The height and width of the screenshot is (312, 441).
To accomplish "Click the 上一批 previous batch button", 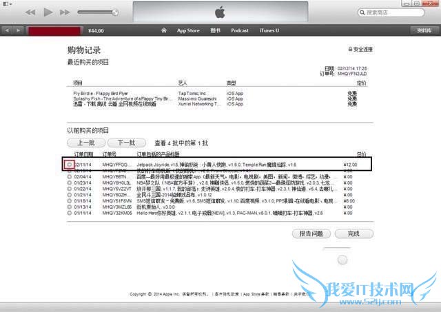I will coord(86,143).
